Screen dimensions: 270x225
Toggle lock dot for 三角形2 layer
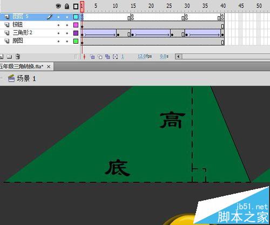[x=67, y=33]
